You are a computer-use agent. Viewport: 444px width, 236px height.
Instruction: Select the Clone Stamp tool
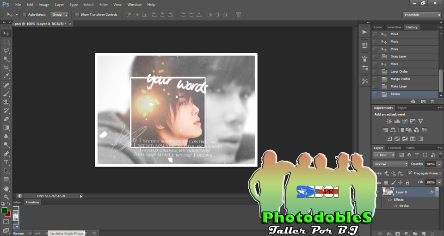pos(6,102)
